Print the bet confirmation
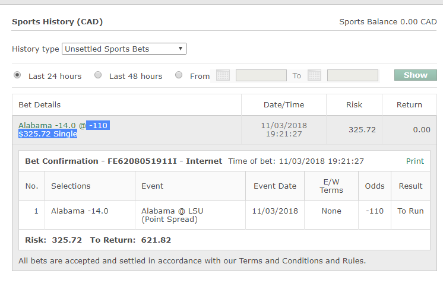The image size is (443, 283). [x=415, y=161]
